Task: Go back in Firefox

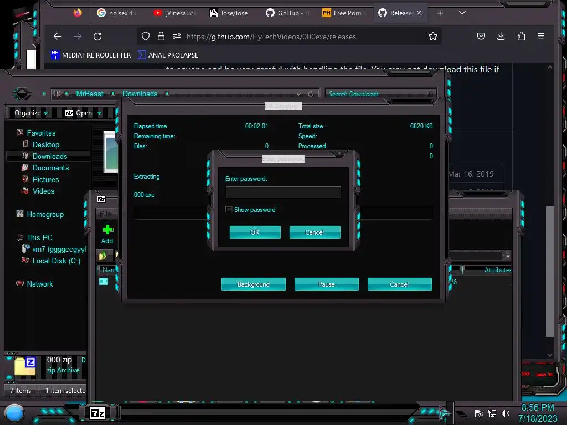Action: pyautogui.click(x=58, y=37)
